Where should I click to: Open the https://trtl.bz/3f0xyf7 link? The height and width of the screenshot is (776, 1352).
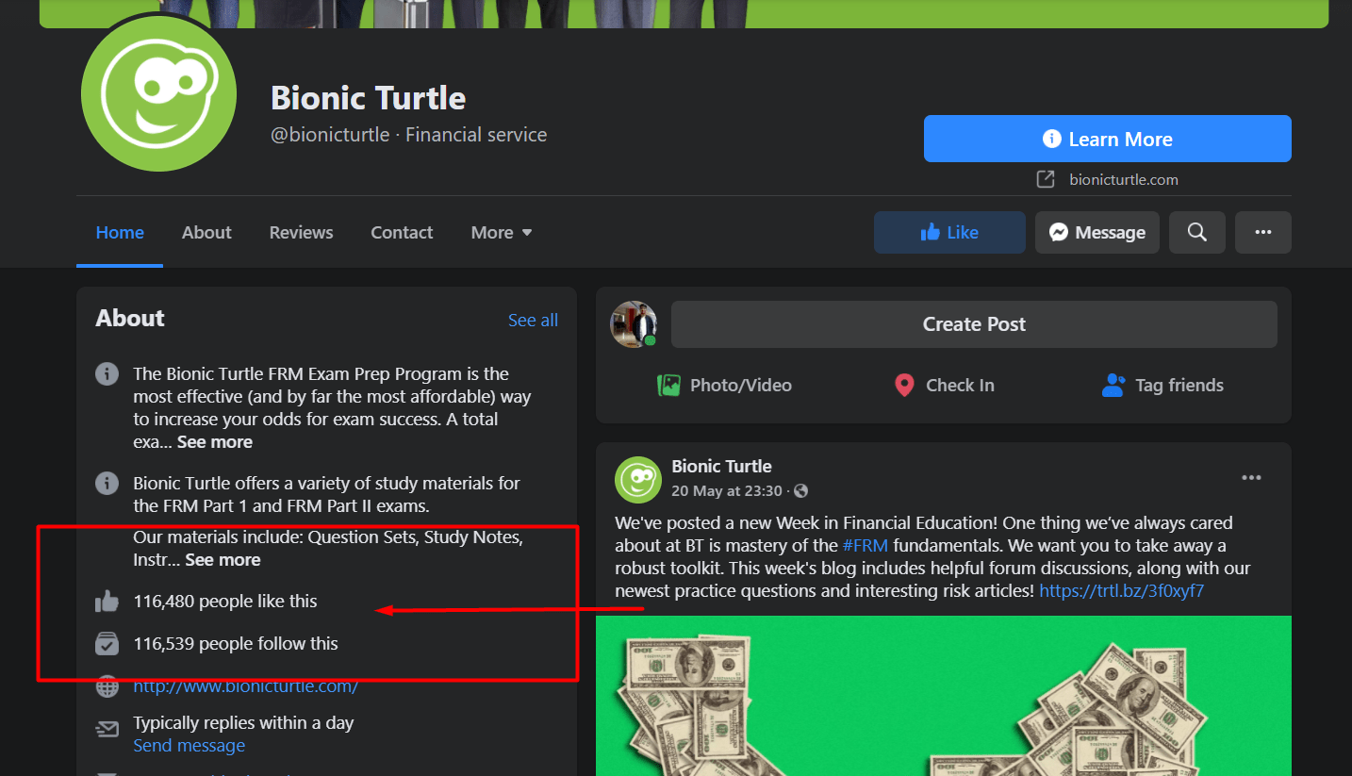(1121, 591)
